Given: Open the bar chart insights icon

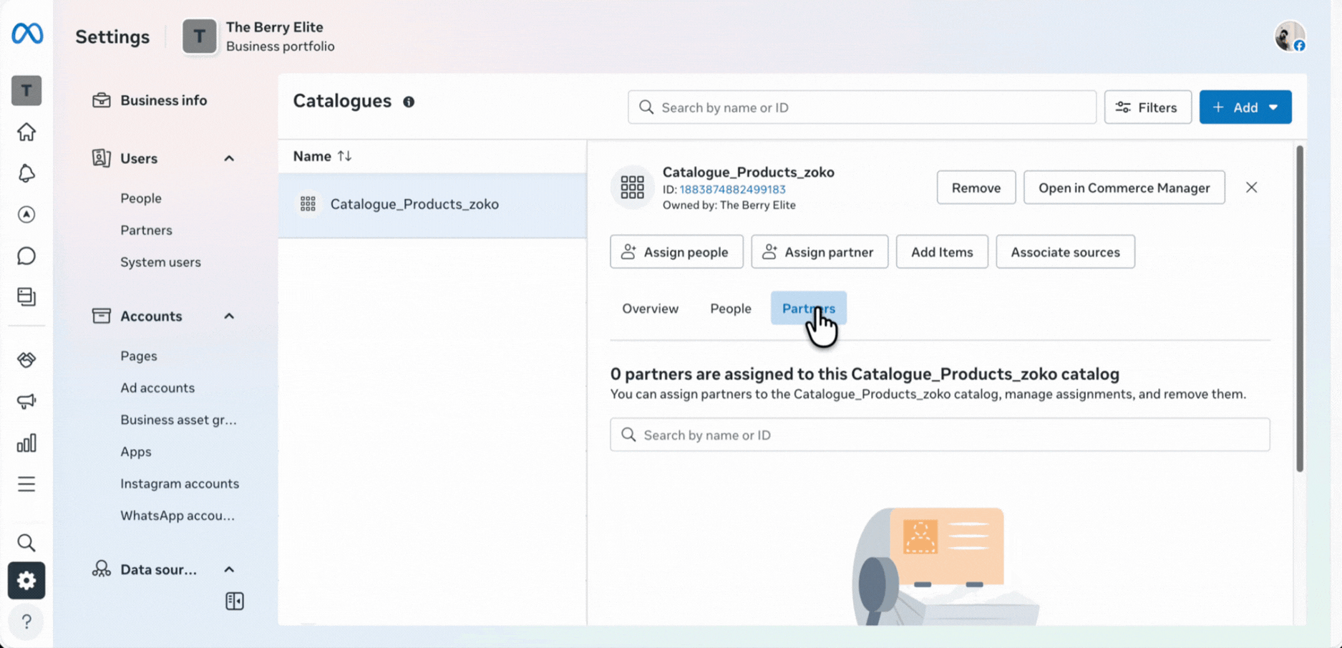Looking at the screenshot, I should (x=26, y=443).
